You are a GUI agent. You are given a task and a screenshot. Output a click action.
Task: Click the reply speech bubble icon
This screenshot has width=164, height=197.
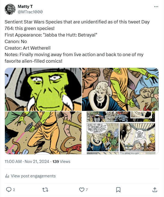point(9,189)
